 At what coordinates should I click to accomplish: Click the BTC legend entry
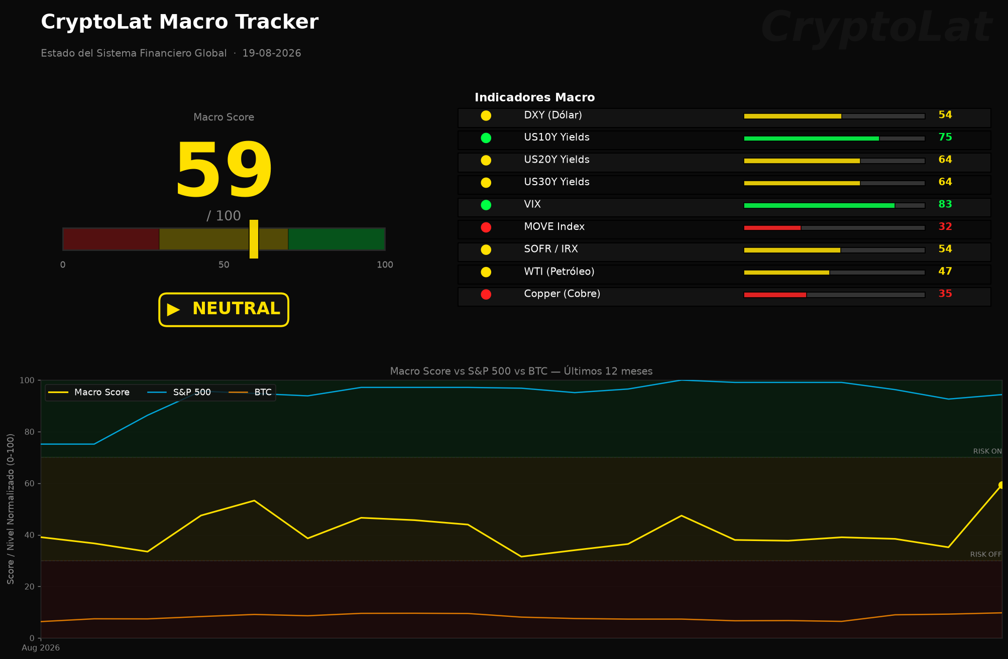[x=250, y=392]
